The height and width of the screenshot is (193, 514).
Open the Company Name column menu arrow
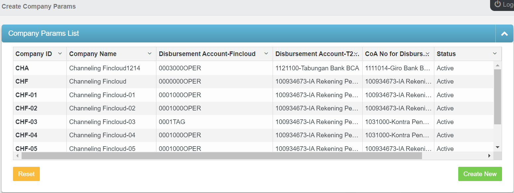point(150,54)
